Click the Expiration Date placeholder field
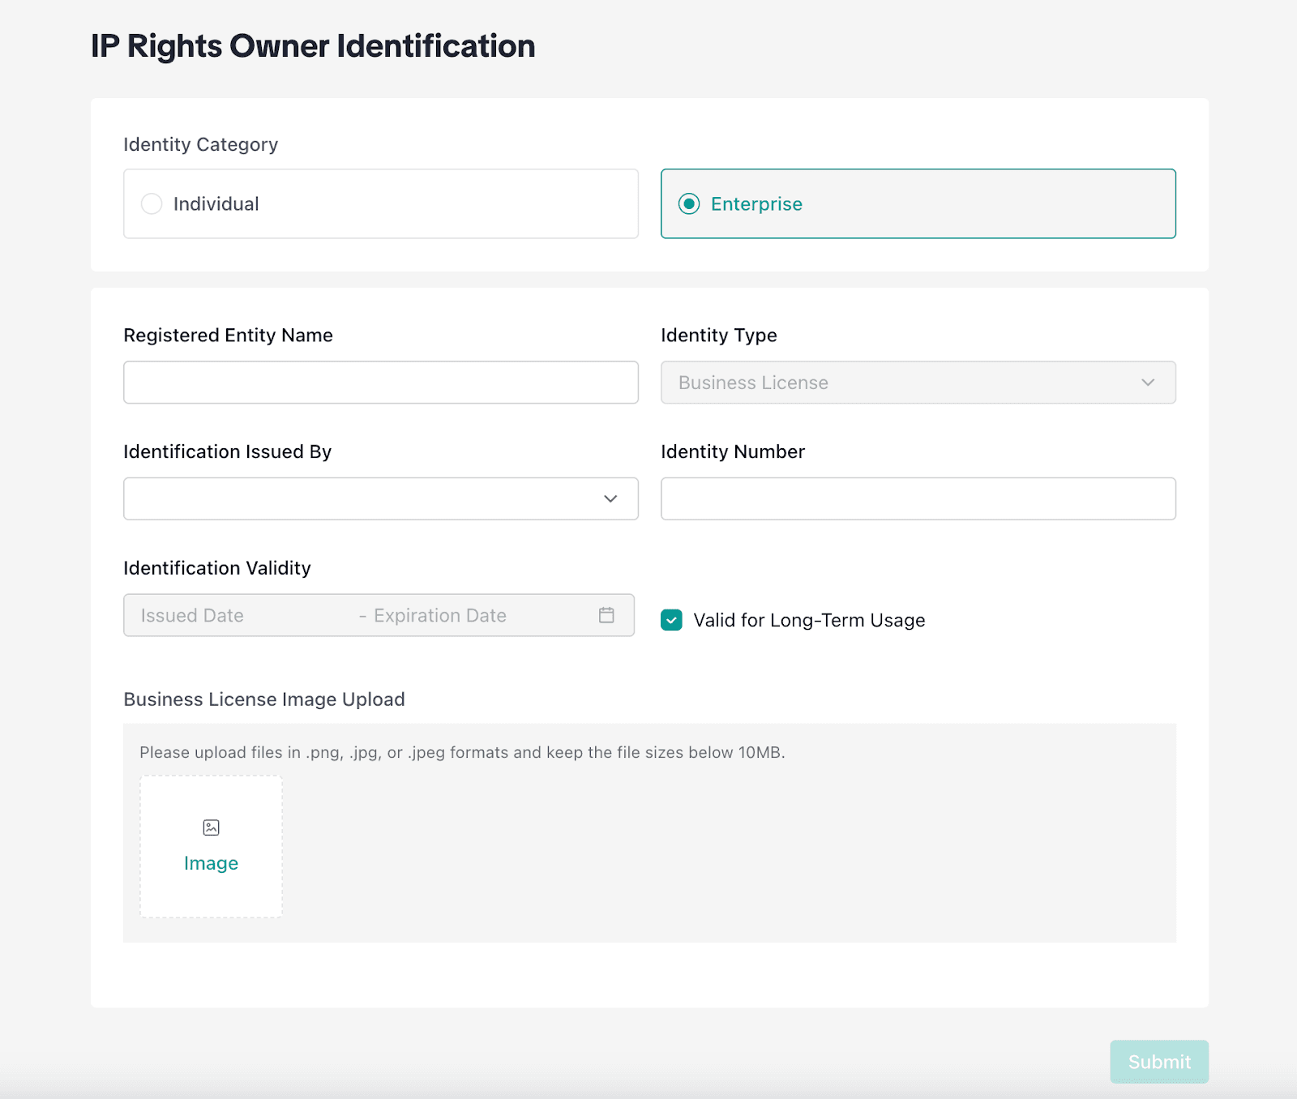 pos(440,615)
